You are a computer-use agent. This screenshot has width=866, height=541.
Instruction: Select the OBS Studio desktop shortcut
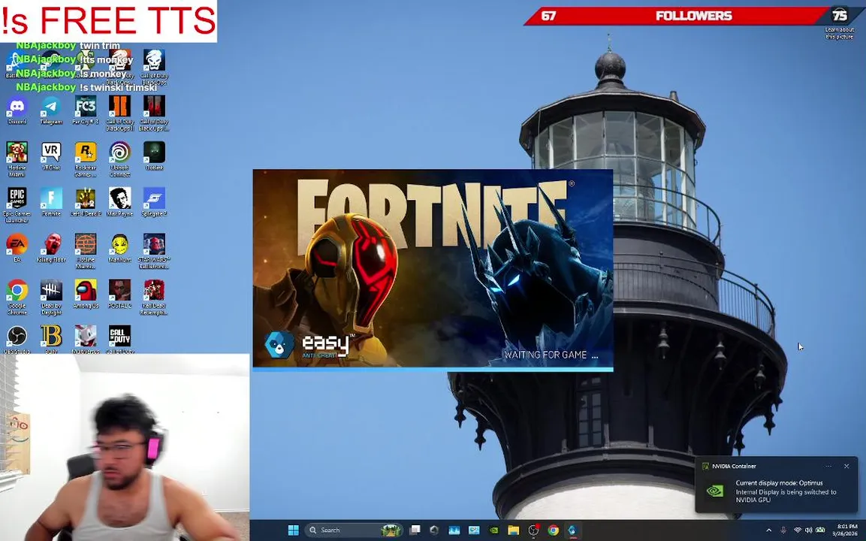click(x=17, y=339)
